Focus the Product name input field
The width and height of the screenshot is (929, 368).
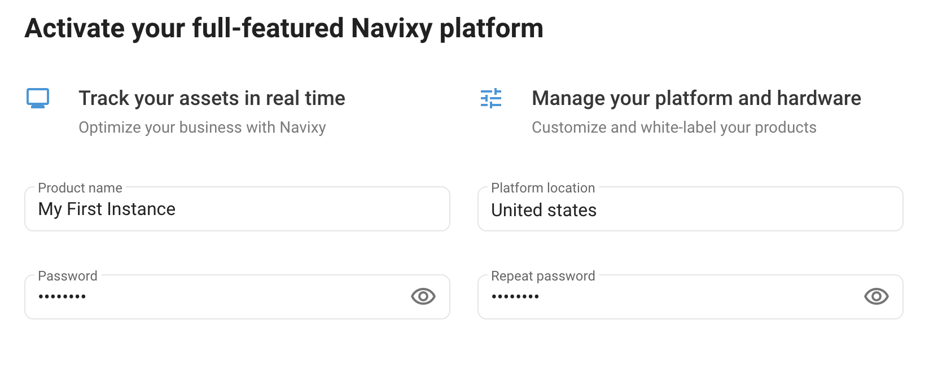[237, 209]
